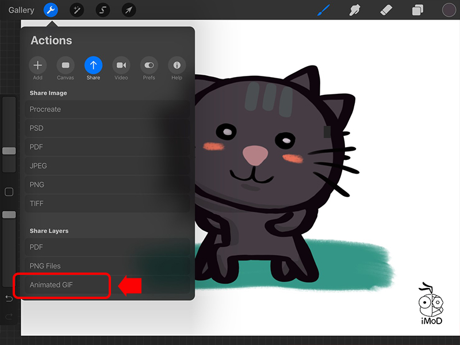The width and height of the screenshot is (460, 345).
Task: Select the Eraser tool
Action: [x=386, y=10]
